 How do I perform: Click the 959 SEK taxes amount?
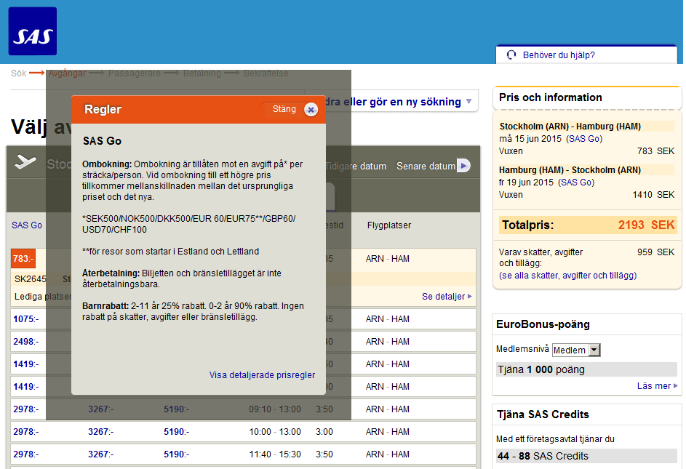[x=656, y=252]
